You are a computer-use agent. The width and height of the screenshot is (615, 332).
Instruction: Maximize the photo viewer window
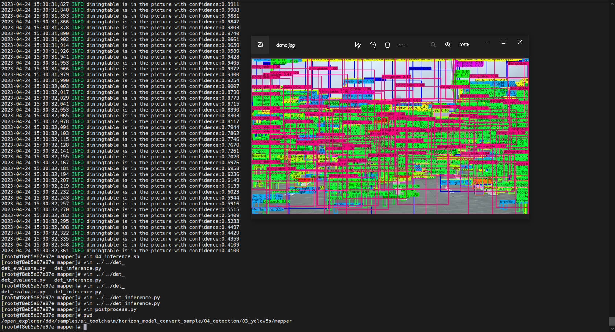point(503,42)
